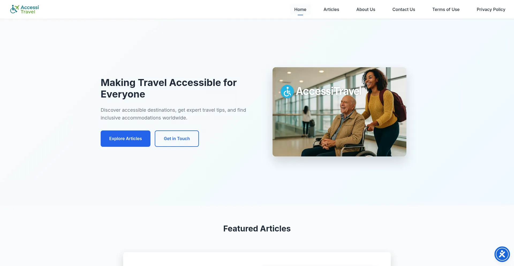Open the Articles page from navigation
Screen dimensions: 514x266
(x=331, y=9)
